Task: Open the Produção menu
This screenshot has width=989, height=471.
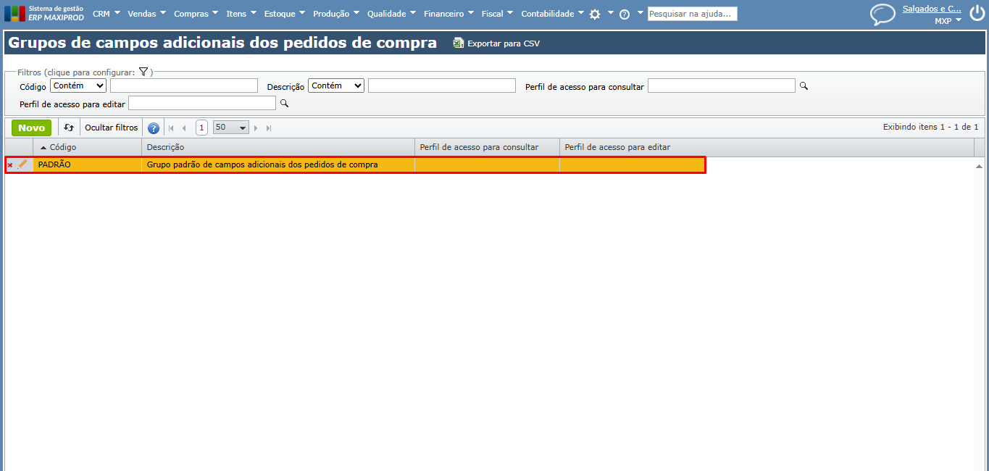Action: [x=337, y=14]
